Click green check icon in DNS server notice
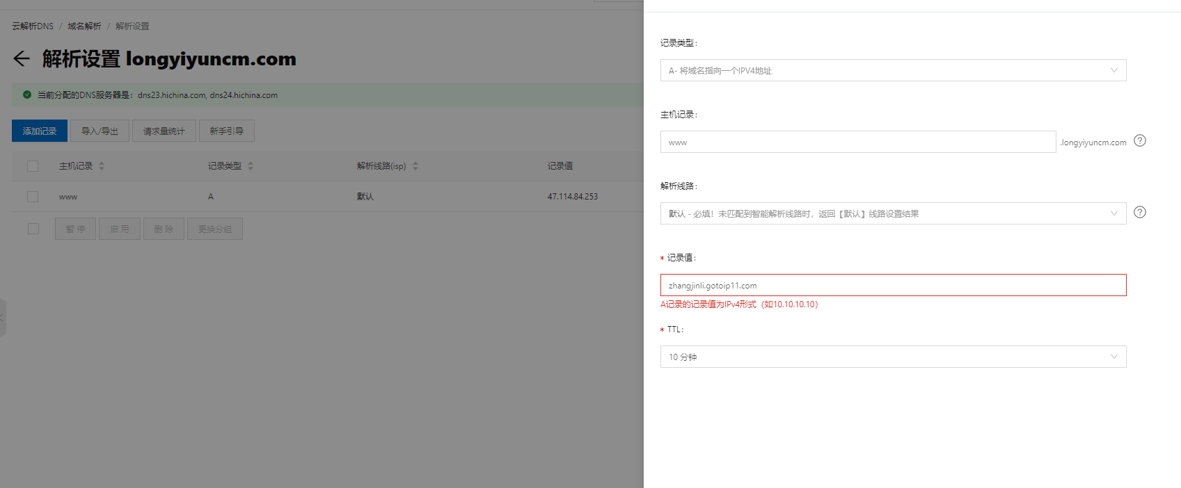This screenshot has width=1181, height=488. coord(27,95)
